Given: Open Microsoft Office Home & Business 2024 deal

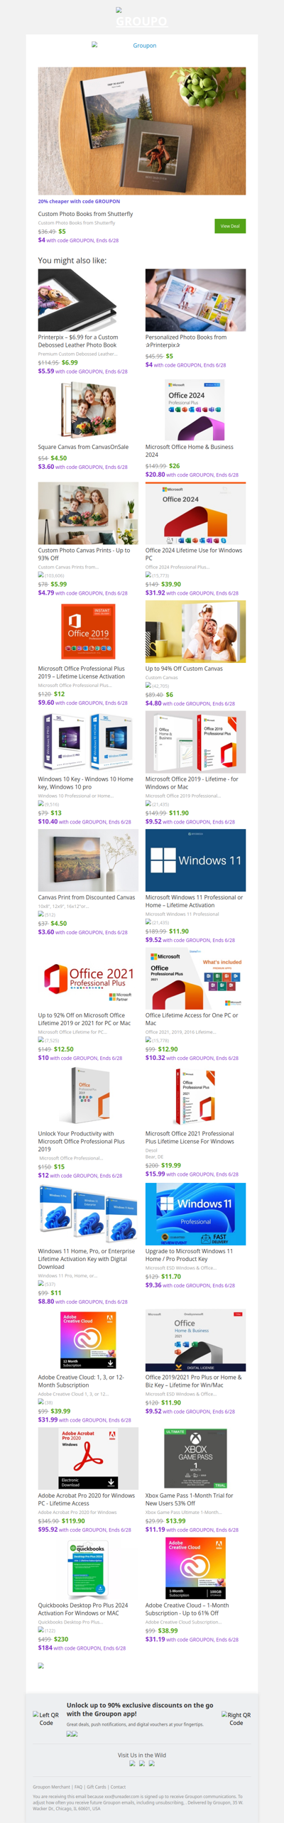Looking at the screenshot, I should 190,450.
